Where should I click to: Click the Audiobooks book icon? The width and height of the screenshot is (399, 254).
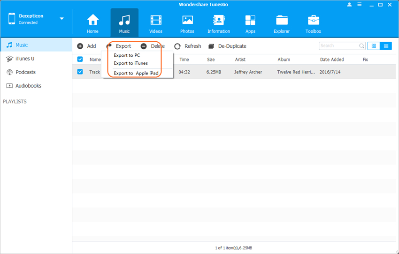click(x=9, y=86)
